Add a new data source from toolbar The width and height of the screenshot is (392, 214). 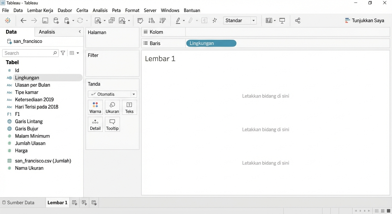pyautogui.click(x=56, y=21)
